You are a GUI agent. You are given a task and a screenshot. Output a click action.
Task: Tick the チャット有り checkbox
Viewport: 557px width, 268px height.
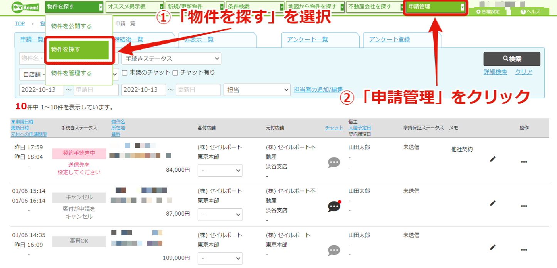pos(175,72)
